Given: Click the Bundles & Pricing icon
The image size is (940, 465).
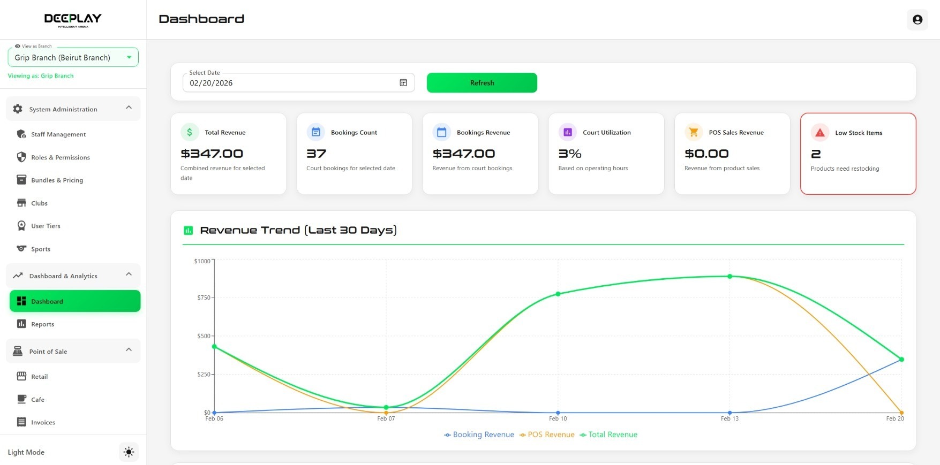Looking at the screenshot, I should point(21,180).
